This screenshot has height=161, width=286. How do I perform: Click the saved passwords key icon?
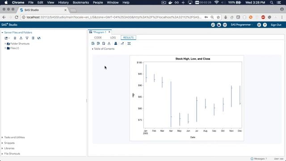[206, 17]
